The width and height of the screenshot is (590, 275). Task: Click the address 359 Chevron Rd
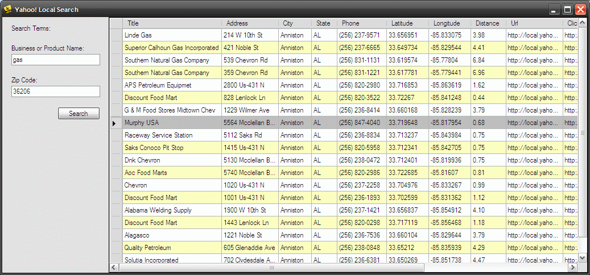point(250,73)
